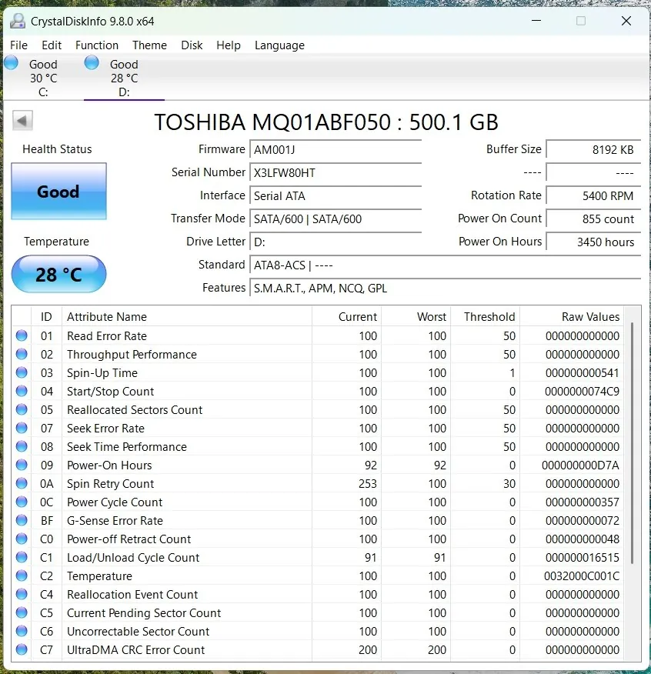This screenshot has height=674, width=651.
Task: Click the previous disk arrow button
Action: pos(22,120)
